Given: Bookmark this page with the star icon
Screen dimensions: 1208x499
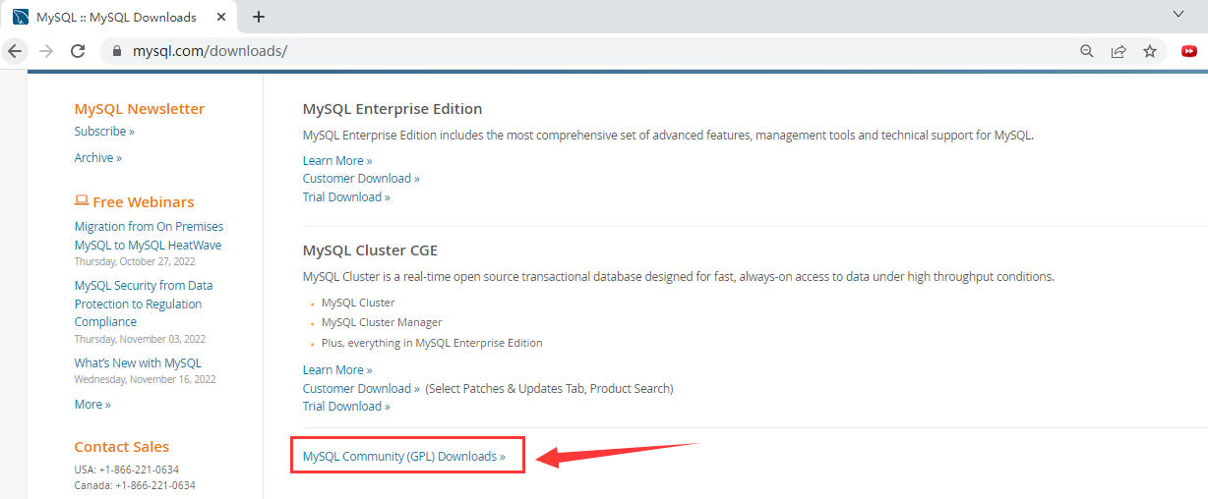Looking at the screenshot, I should coord(1150,51).
